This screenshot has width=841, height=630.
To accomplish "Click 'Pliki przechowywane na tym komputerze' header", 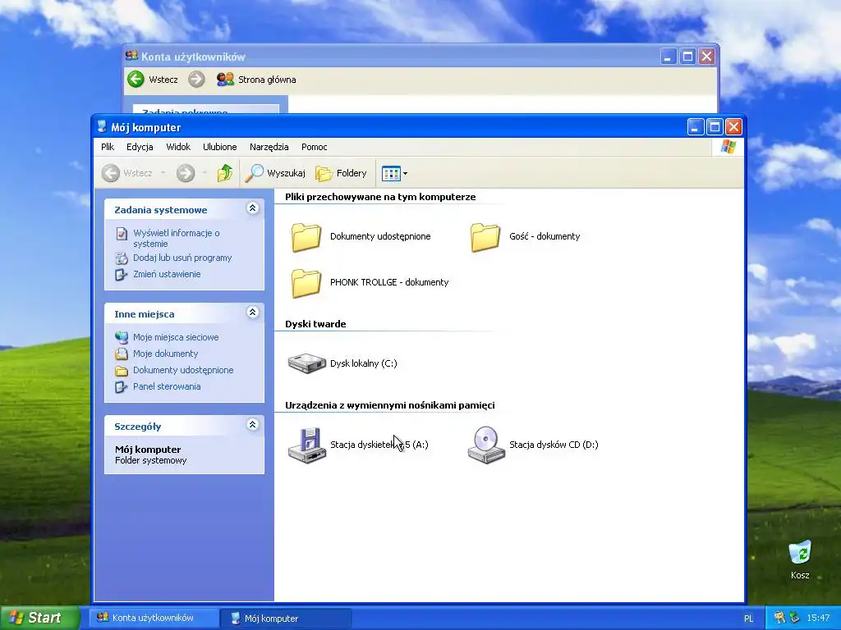I will (x=380, y=197).
